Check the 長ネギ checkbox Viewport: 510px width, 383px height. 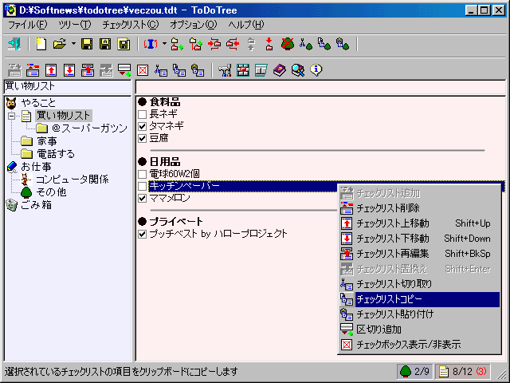[142, 114]
